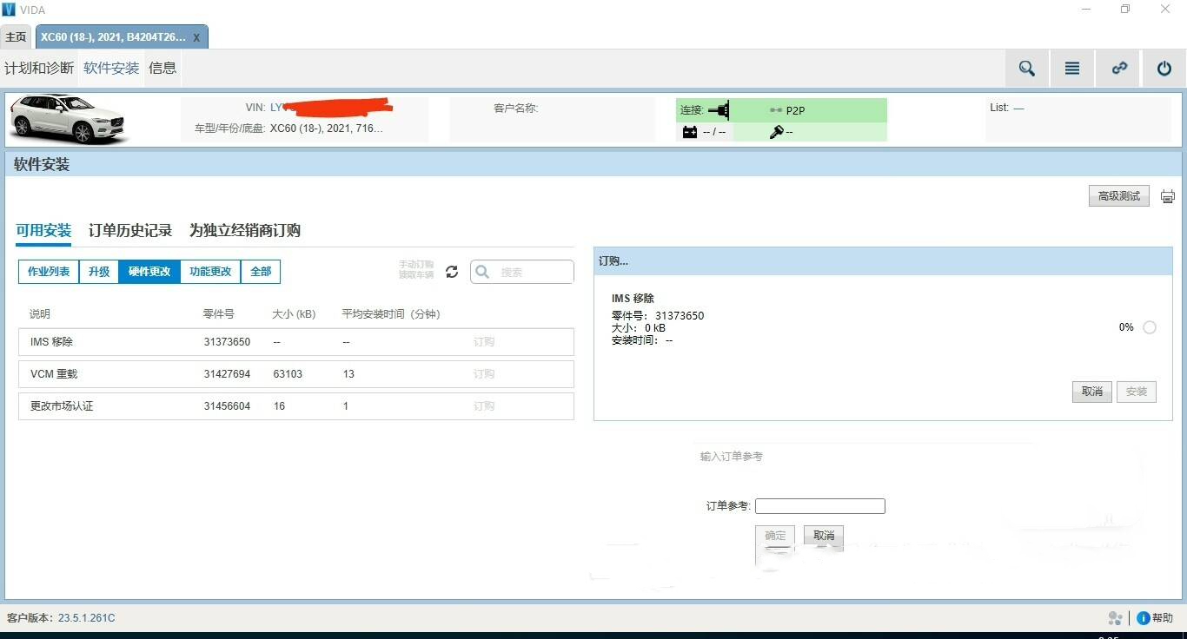The height and width of the screenshot is (639, 1187).
Task: Click the VIDA logo icon in title bar
Action: (9, 10)
